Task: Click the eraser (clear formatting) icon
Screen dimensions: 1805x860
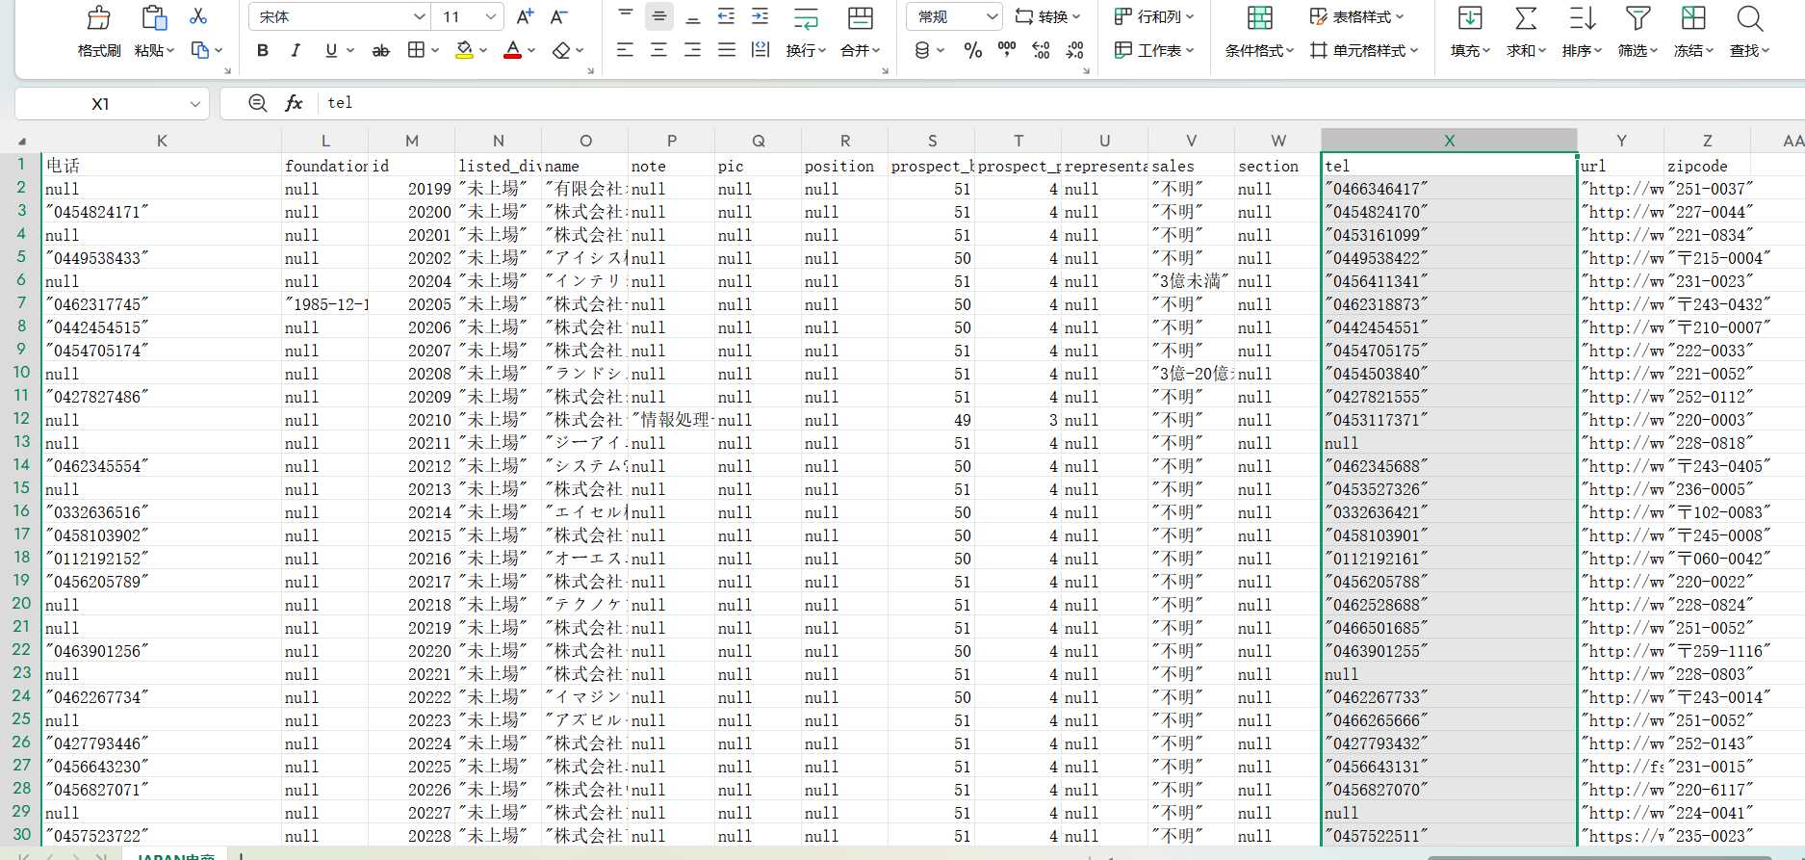Action: click(x=561, y=50)
